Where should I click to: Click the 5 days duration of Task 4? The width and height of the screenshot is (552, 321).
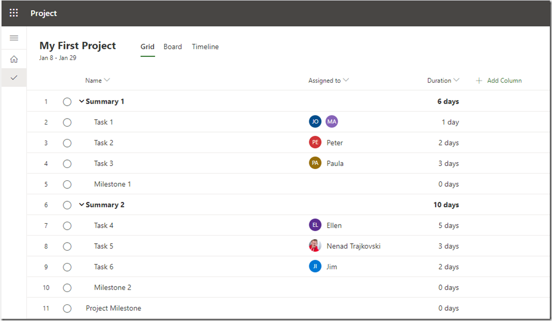[x=448, y=225]
